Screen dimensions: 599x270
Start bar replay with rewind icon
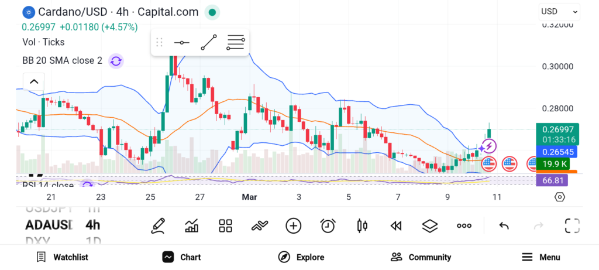pos(396,225)
